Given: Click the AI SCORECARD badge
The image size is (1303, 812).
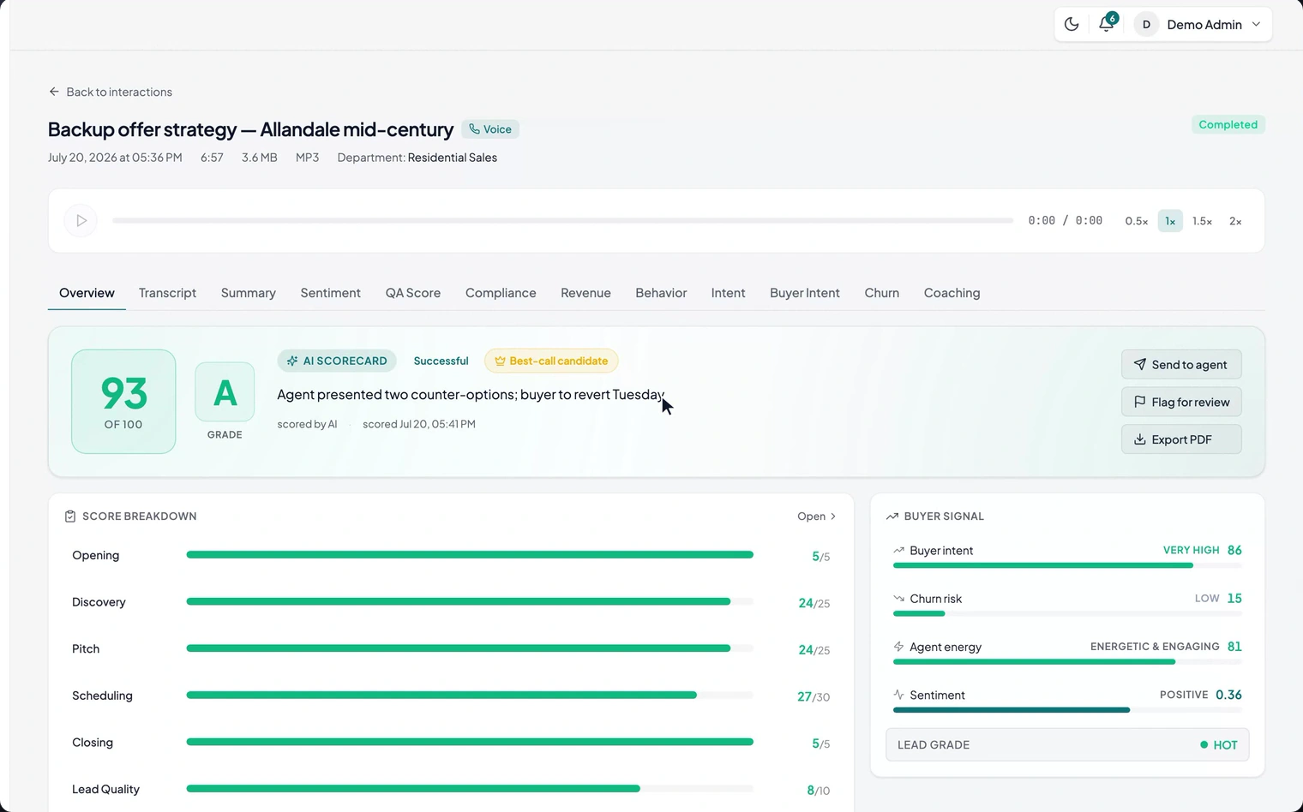Looking at the screenshot, I should [x=337, y=361].
